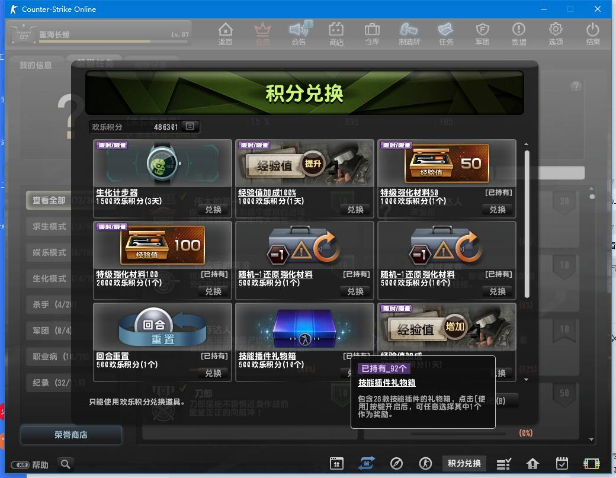
Task: Click the blue exchange arrows icon
Action: click(366, 463)
